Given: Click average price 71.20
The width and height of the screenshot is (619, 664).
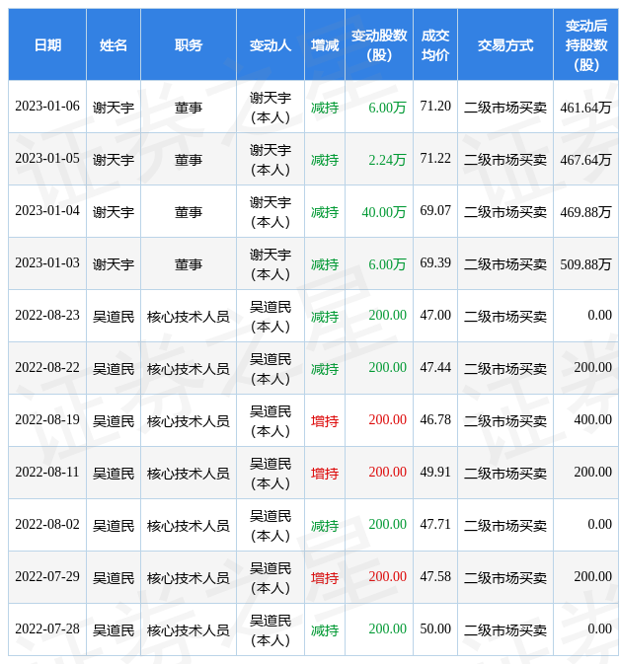Looking at the screenshot, I should click(435, 106).
